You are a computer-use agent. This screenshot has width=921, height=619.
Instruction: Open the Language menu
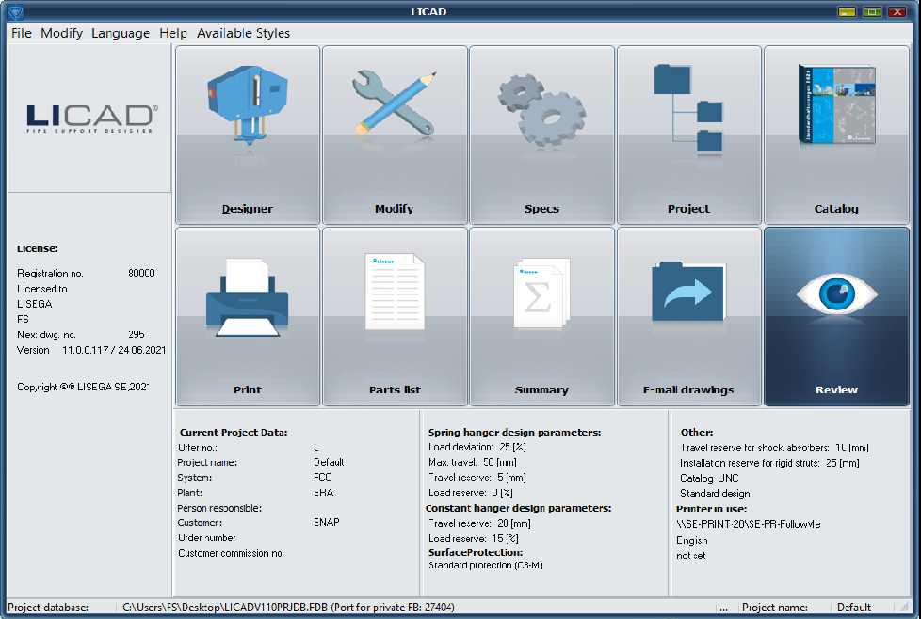tap(121, 34)
